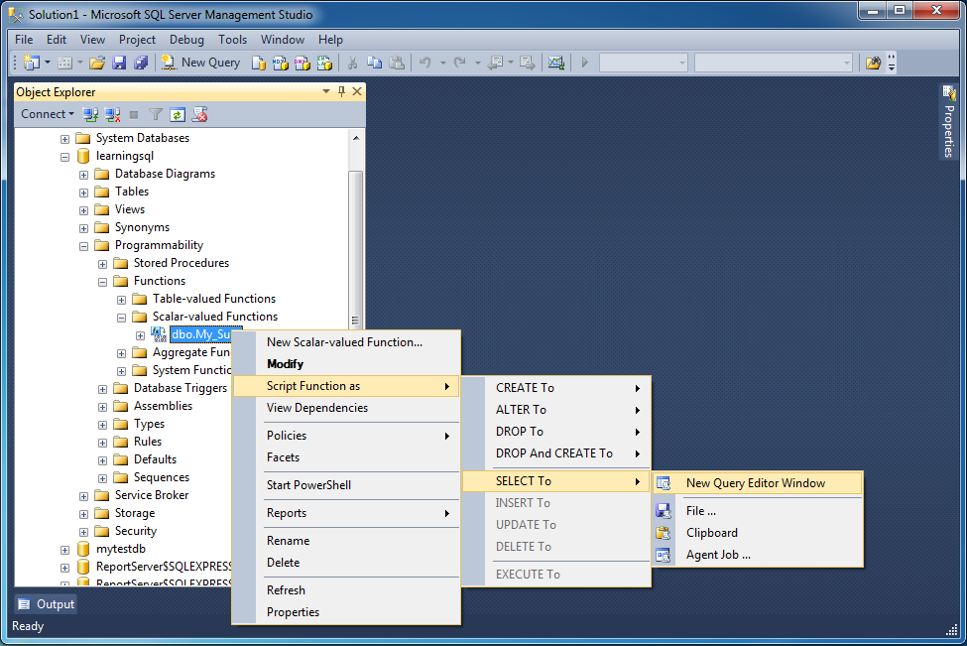
Task: Click Connect Object Explorer icon
Action: (90, 114)
